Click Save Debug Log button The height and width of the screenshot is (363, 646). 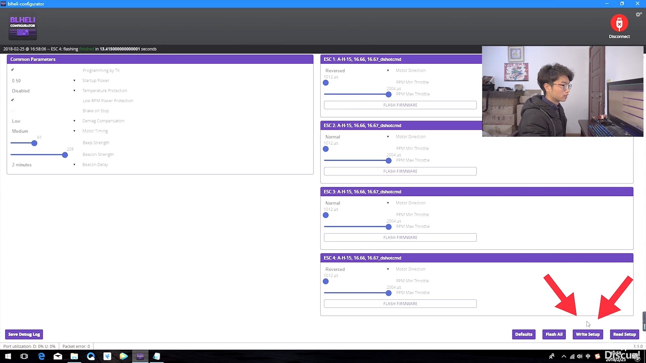(x=24, y=334)
